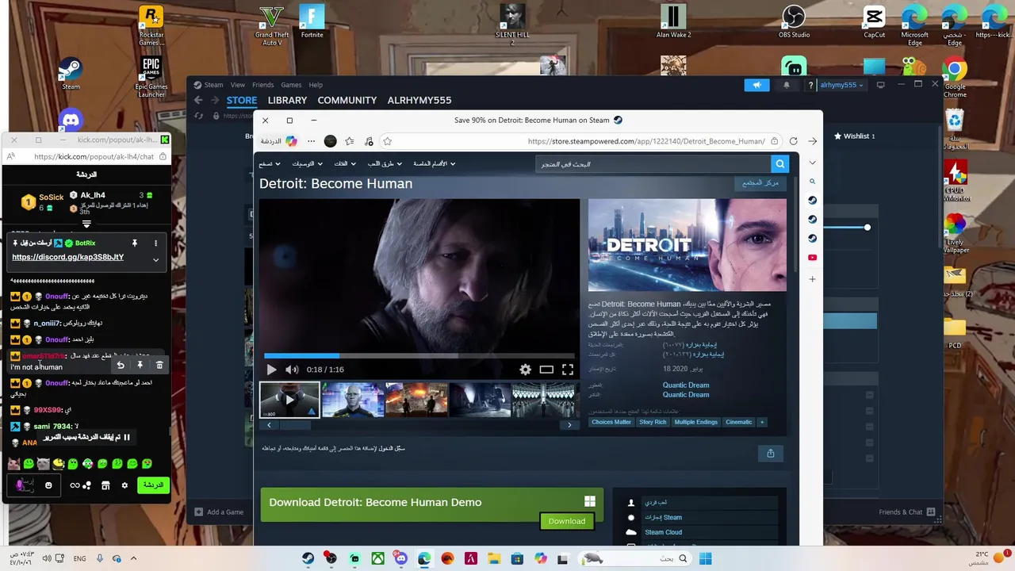Viewport: 1015px width, 571px height.
Task: Open STORE tab in Steam client
Action: point(242,101)
